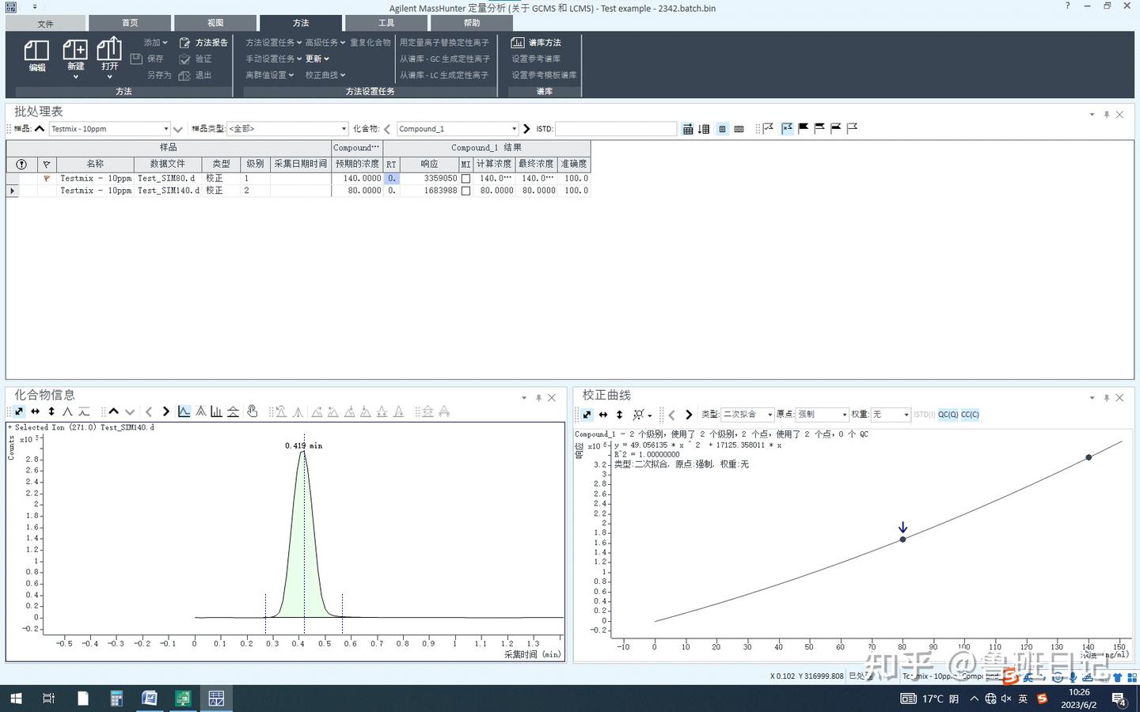Switch to the 工具 ribbon tab
This screenshot has width=1140, height=712.
[x=386, y=22]
